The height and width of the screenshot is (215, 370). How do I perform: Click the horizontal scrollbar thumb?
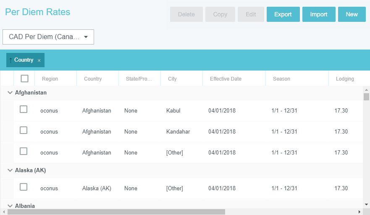[x=116, y=212]
